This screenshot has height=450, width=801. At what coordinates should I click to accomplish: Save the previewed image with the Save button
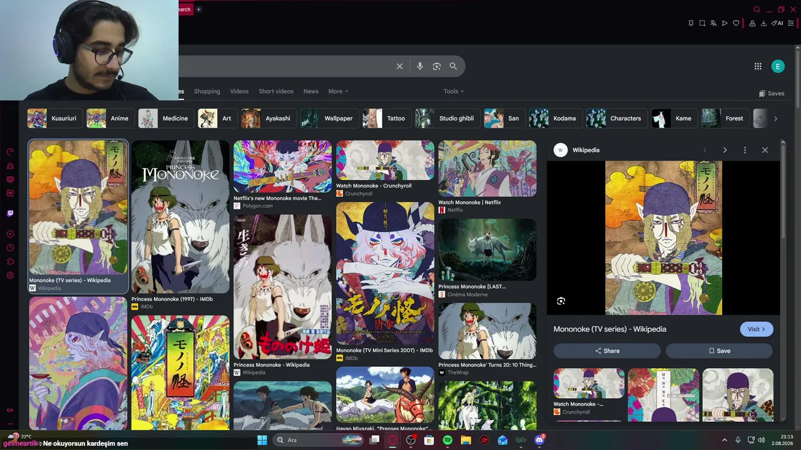tap(719, 351)
